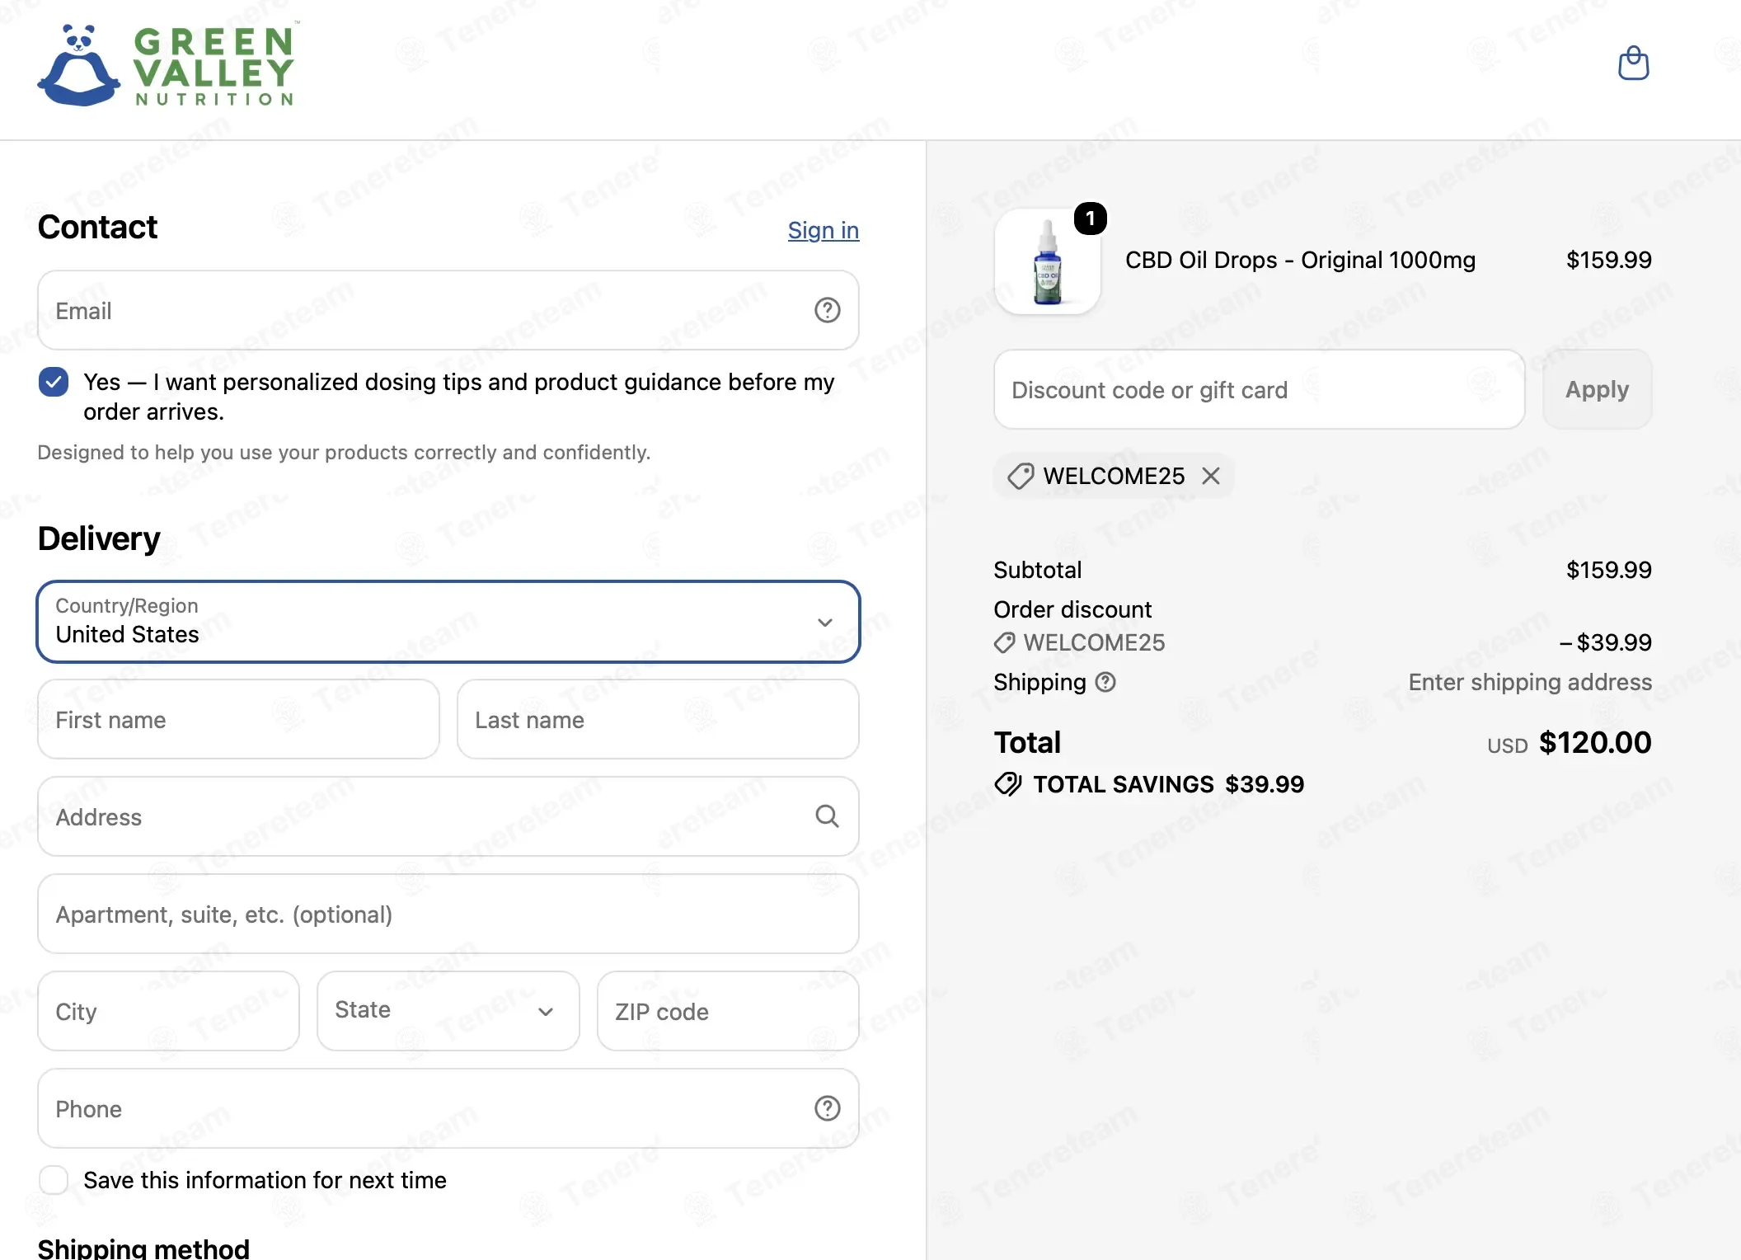Viewport: 1741px width, 1260px height.
Task: Open the State dropdown
Action: point(448,1011)
